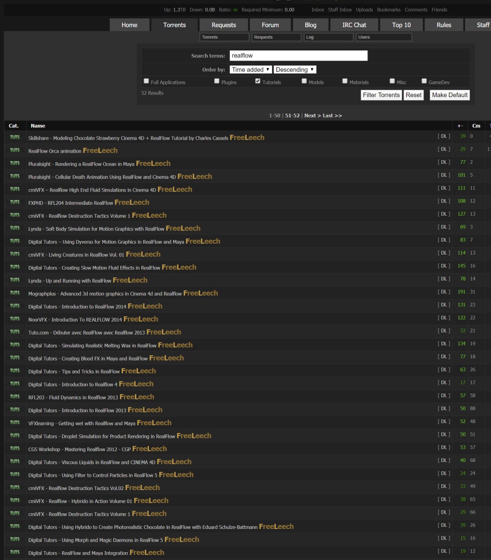Click TUTS icon for Rendering a RealFlow Ocean in Maya
491x560 pixels.
coord(15,163)
